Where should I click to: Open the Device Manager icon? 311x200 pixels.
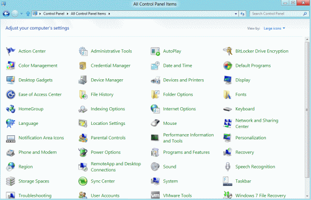[x=83, y=80]
